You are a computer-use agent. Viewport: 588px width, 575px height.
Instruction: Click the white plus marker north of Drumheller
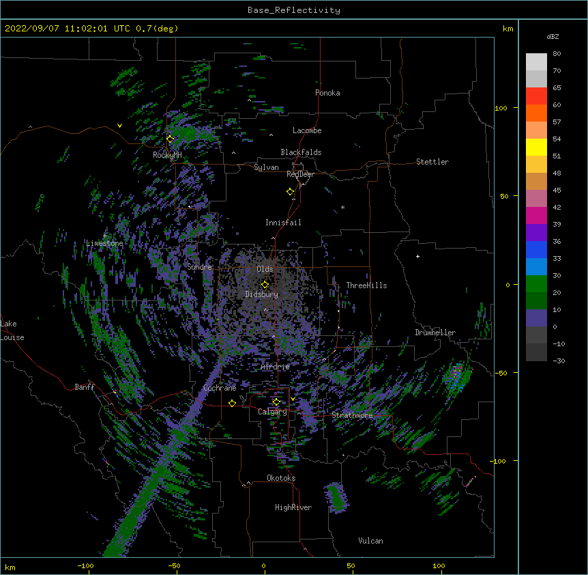pos(417,256)
